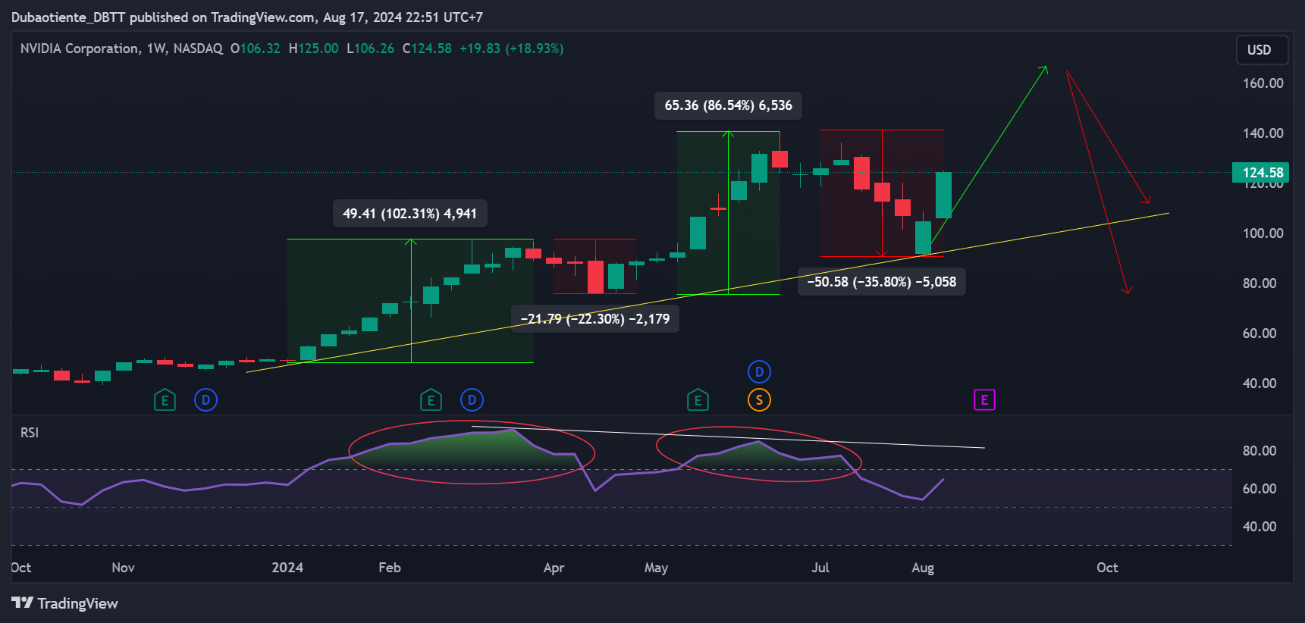Select the earnings E marker after May

coord(698,400)
